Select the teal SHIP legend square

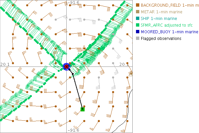coord(137,19)
